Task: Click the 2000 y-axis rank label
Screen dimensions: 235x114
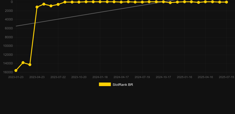Action: coord(9,11)
